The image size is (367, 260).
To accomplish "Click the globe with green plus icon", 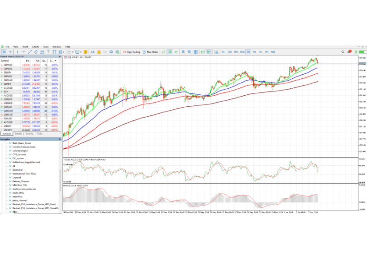I will pos(117,52).
